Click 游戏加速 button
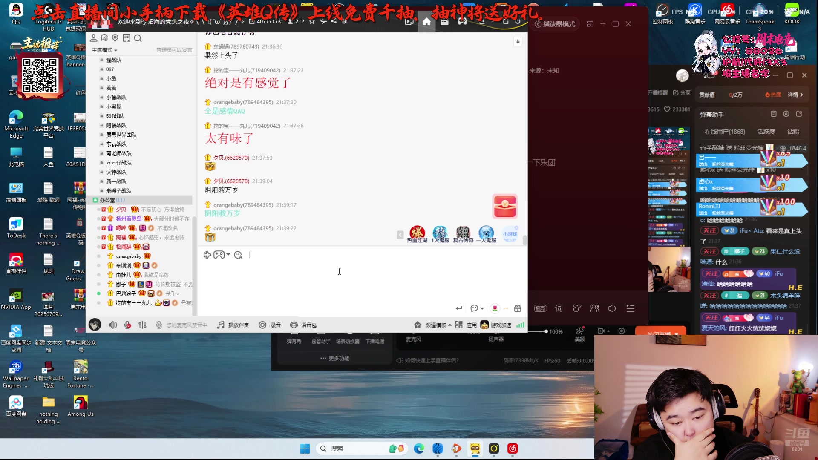Screen dimensions: 818x460 (x=496, y=325)
